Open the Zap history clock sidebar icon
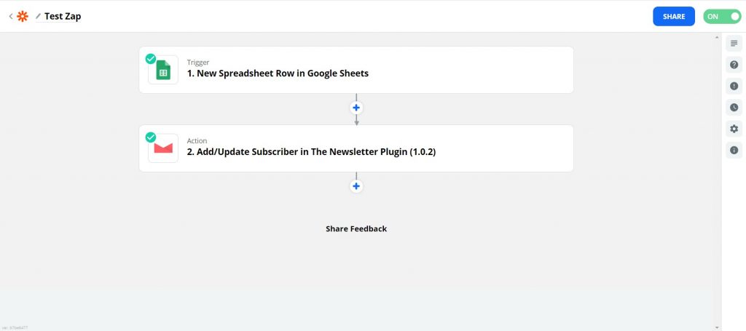Image resolution: width=746 pixels, height=331 pixels. click(x=734, y=108)
